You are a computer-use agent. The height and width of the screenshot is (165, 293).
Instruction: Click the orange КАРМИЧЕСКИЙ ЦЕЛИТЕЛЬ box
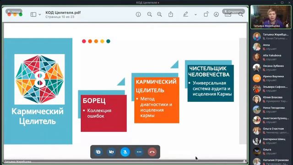coord(157,100)
